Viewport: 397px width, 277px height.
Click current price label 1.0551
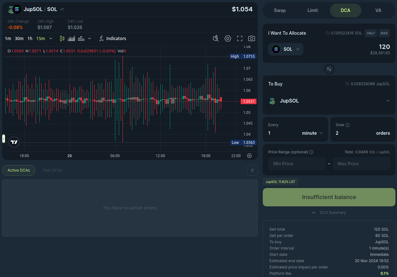click(248, 102)
